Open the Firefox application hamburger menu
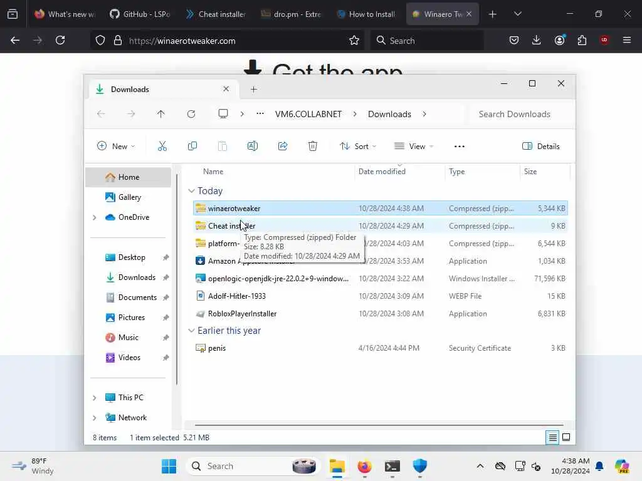642x481 pixels. pyautogui.click(x=627, y=40)
